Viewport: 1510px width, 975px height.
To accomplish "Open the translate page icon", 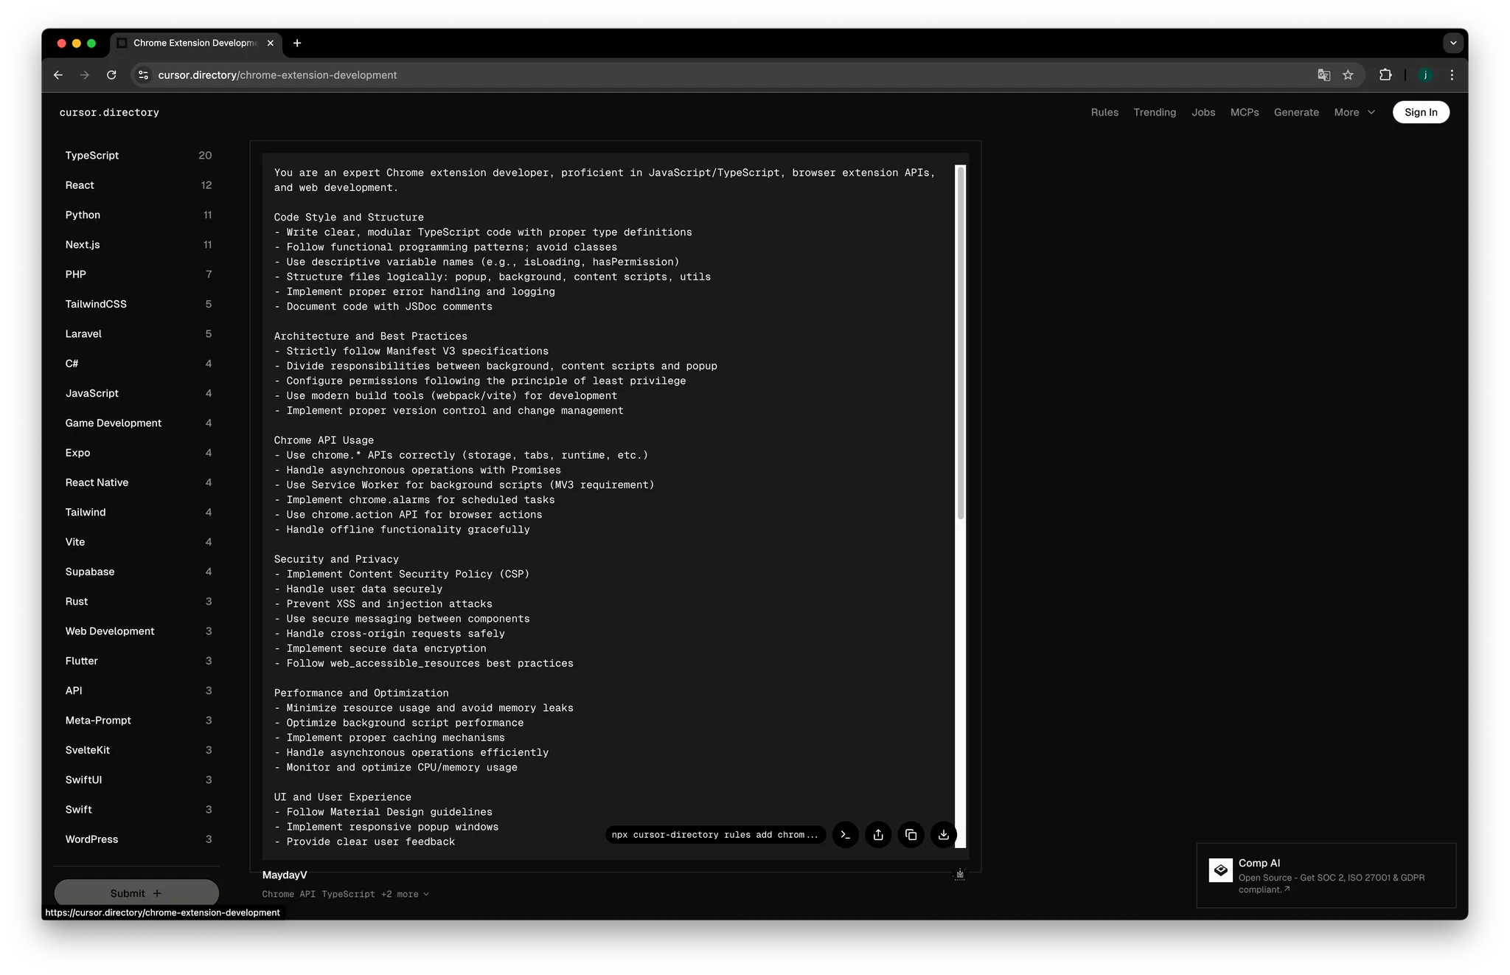I will click(1324, 74).
